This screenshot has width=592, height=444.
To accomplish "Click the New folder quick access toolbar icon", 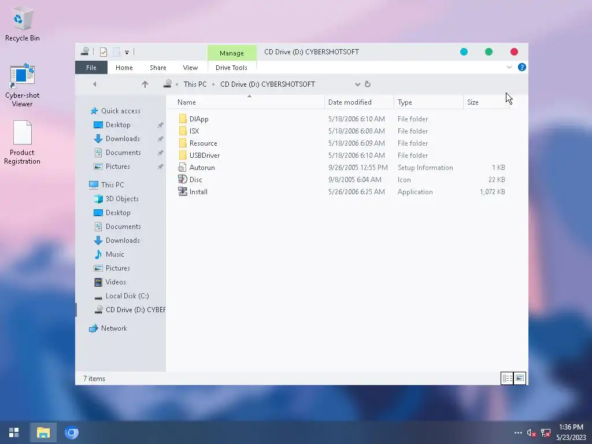I will 116,52.
